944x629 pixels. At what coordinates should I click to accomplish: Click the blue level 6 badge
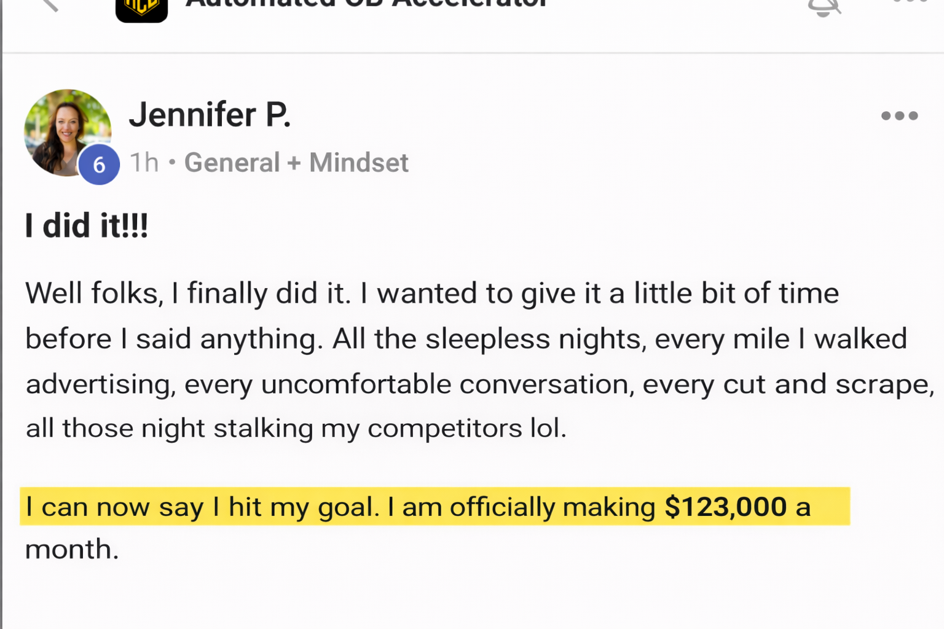[99, 165]
